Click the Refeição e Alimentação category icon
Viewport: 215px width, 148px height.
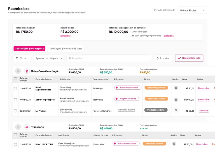pyautogui.click(x=27, y=71)
